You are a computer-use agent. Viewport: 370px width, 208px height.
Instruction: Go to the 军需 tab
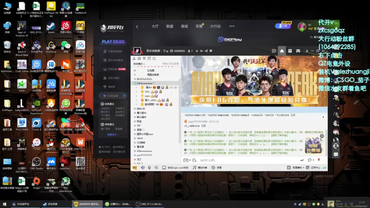(x=199, y=26)
